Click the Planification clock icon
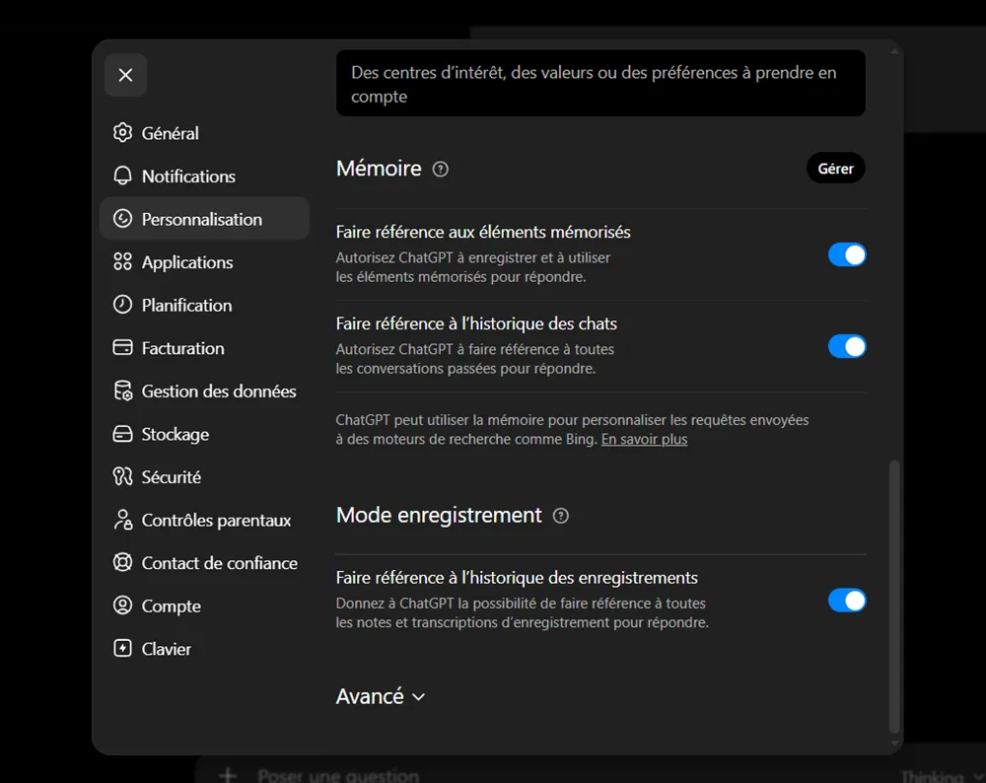This screenshot has width=986, height=783. (x=122, y=305)
